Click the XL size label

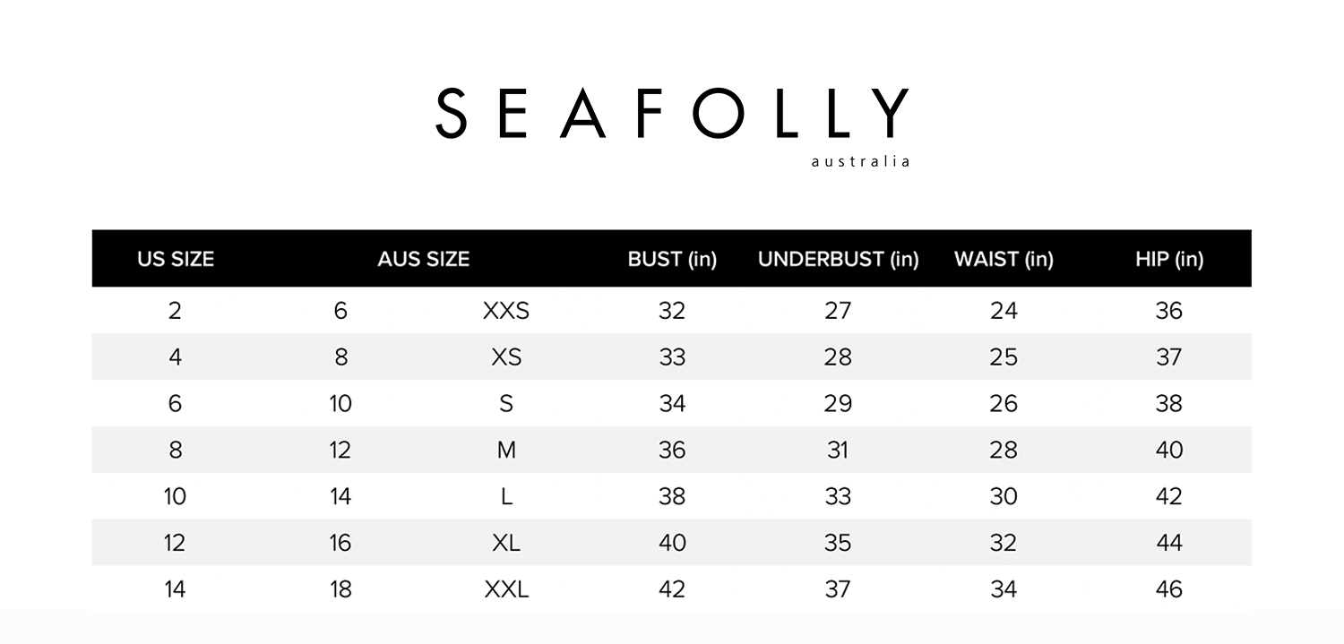point(506,544)
